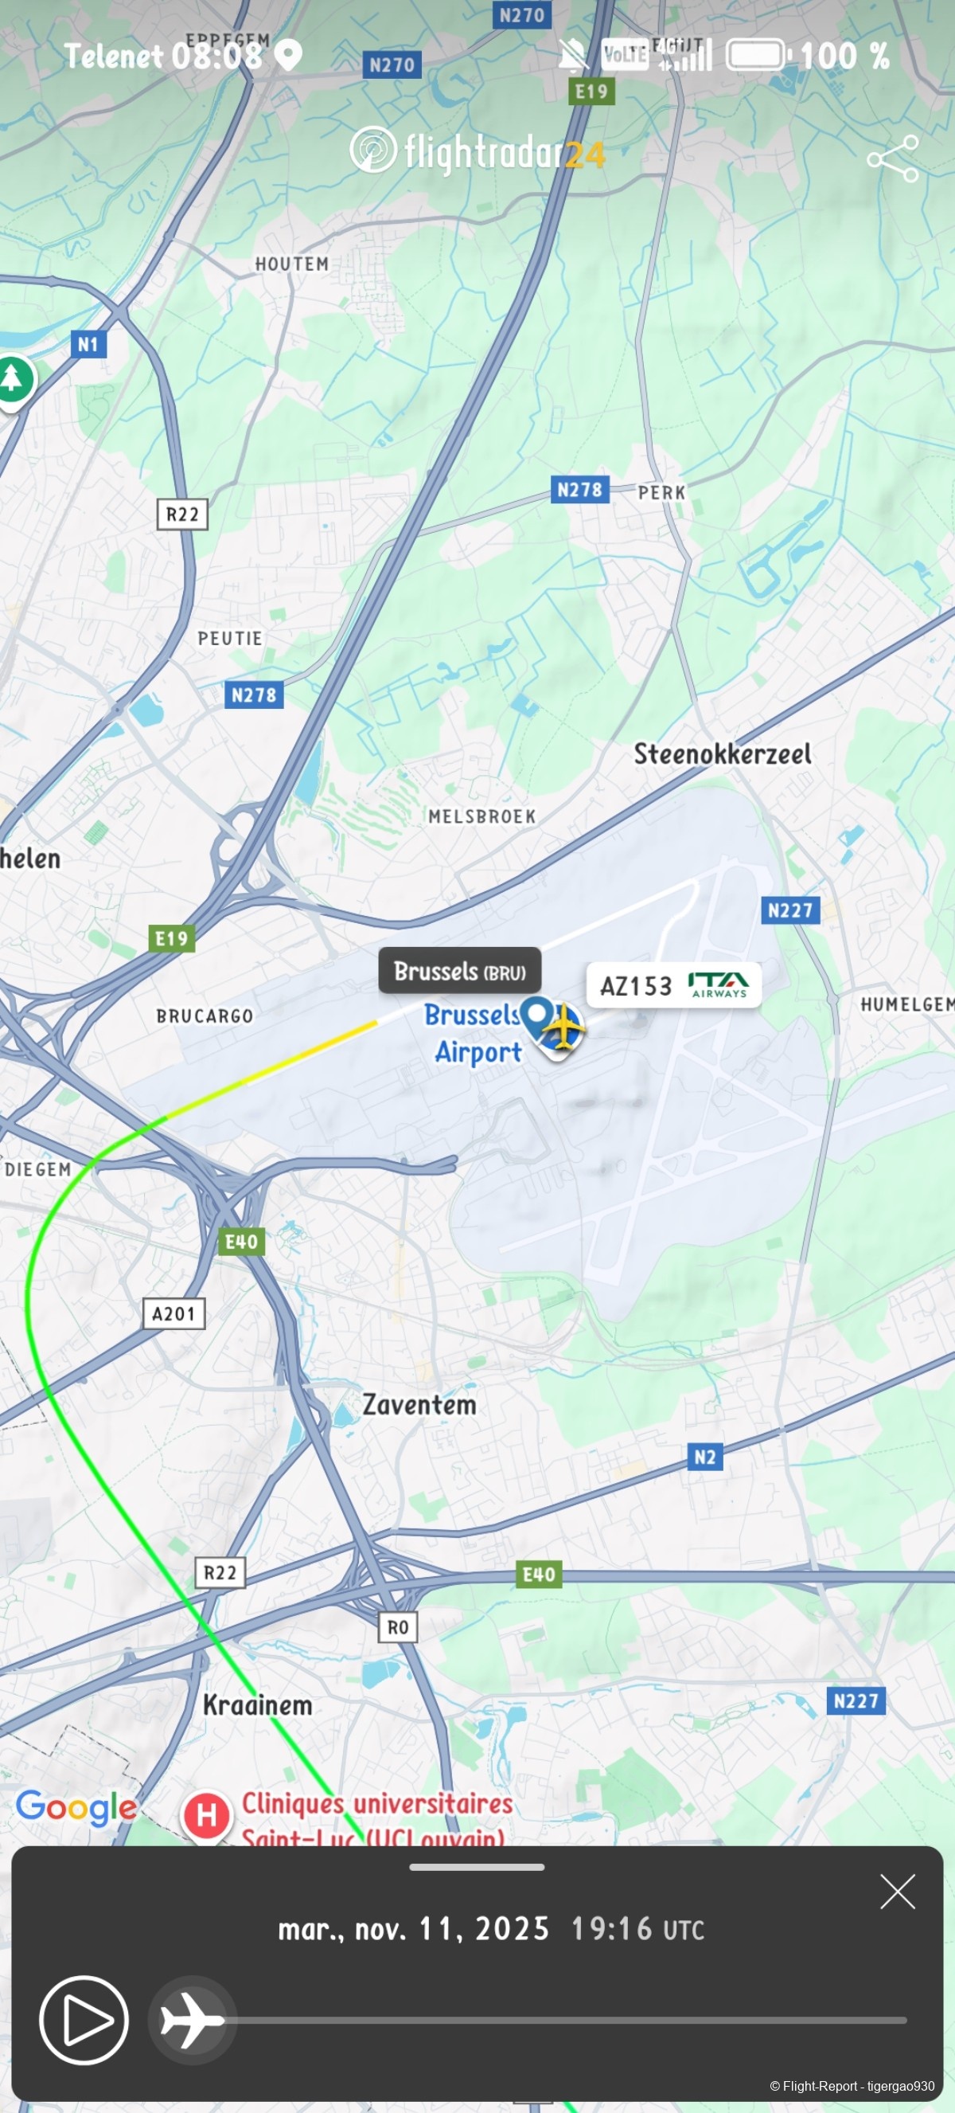The image size is (955, 2113).
Task: Start flight playback with play button
Action: click(x=84, y=2020)
